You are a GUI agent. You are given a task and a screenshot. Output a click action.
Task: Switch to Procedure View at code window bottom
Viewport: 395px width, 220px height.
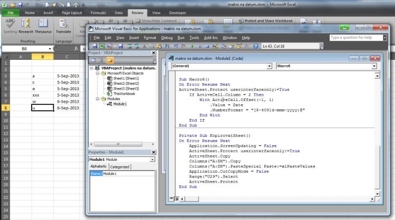(171, 199)
